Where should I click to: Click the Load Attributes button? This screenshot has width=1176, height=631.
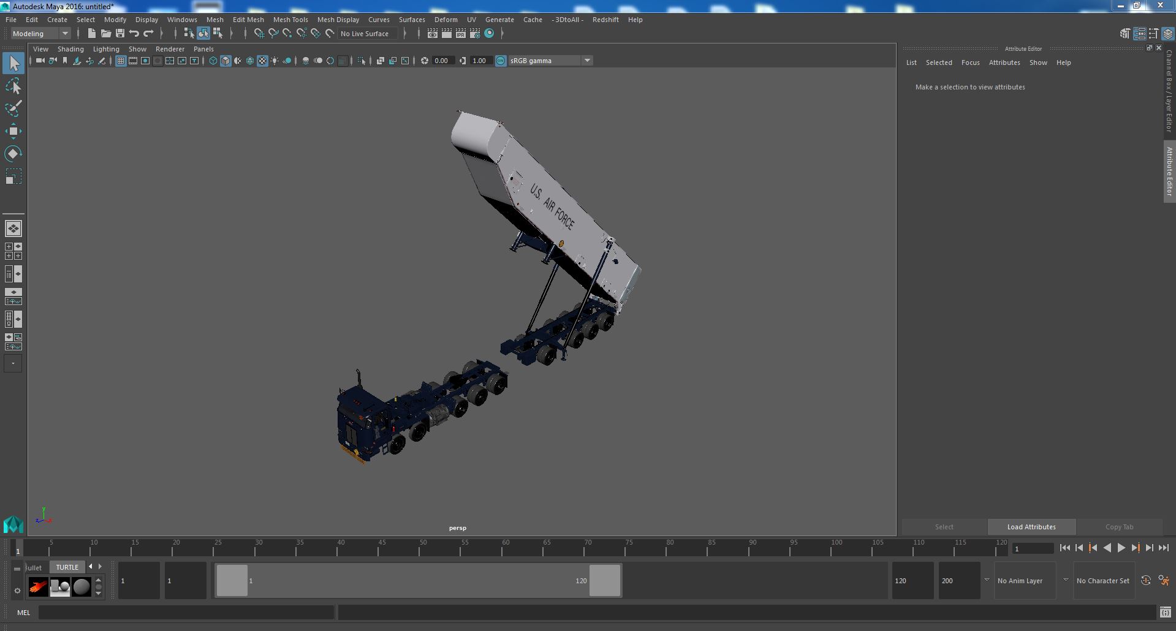click(1031, 527)
